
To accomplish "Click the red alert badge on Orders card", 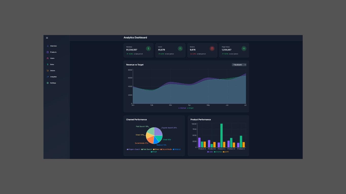I will [x=212, y=48].
